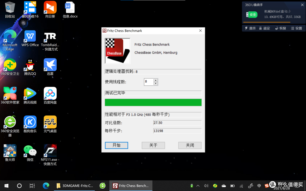Open the Windows Start menu
Viewport: 306px width, 191px height.
pos(6,186)
